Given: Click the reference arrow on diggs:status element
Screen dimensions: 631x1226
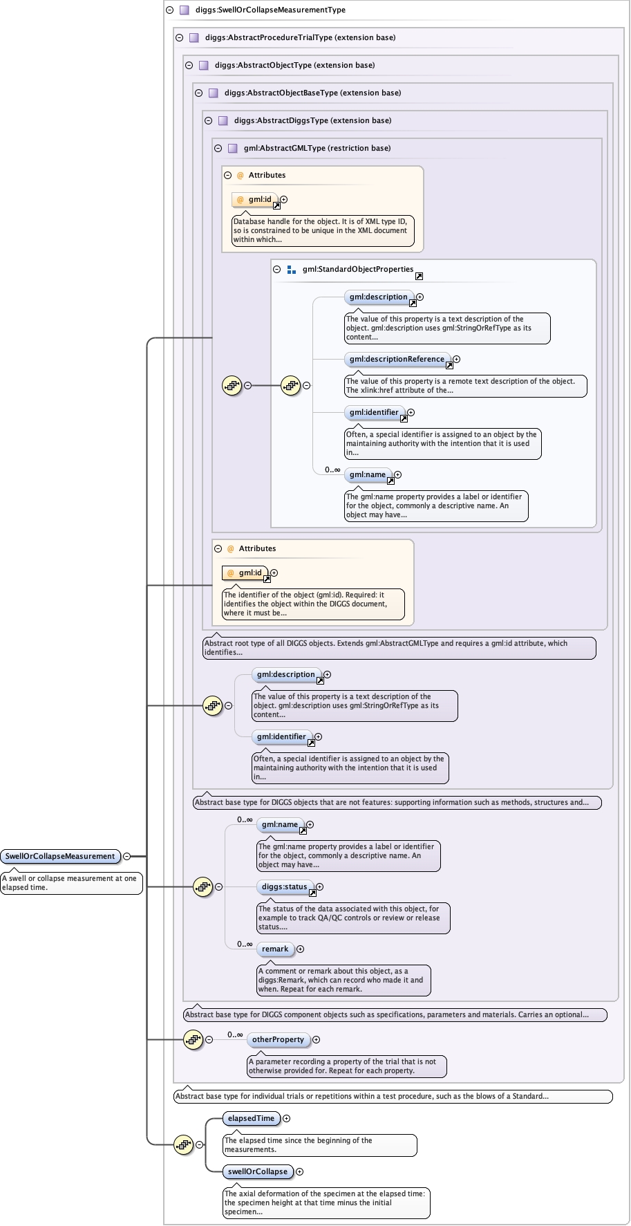Looking at the screenshot, I should (x=312, y=893).
